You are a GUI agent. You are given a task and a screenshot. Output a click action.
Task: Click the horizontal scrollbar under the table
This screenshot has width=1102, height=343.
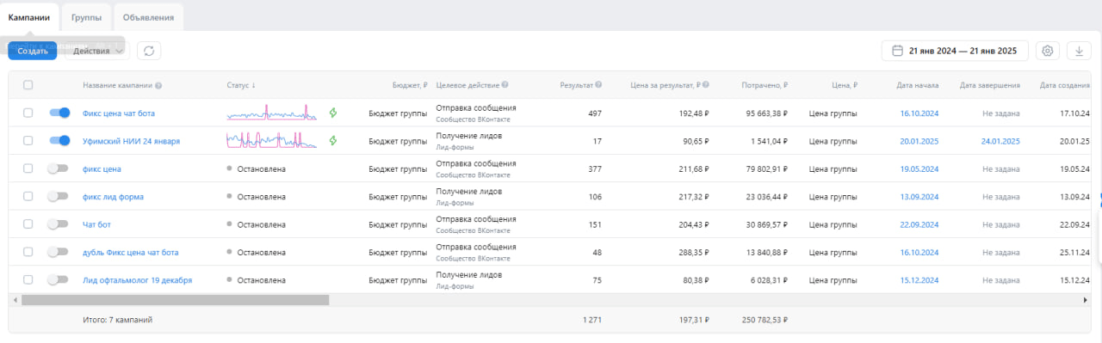pyautogui.click(x=175, y=300)
